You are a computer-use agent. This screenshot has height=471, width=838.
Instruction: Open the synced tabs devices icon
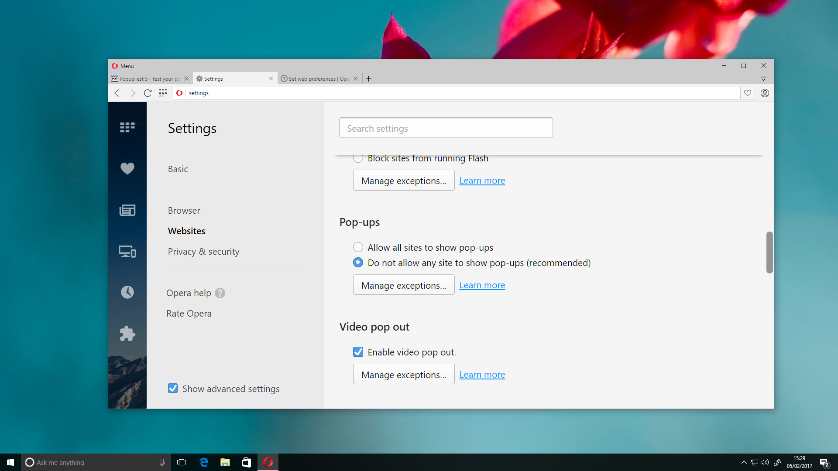click(x=127, y=252)
